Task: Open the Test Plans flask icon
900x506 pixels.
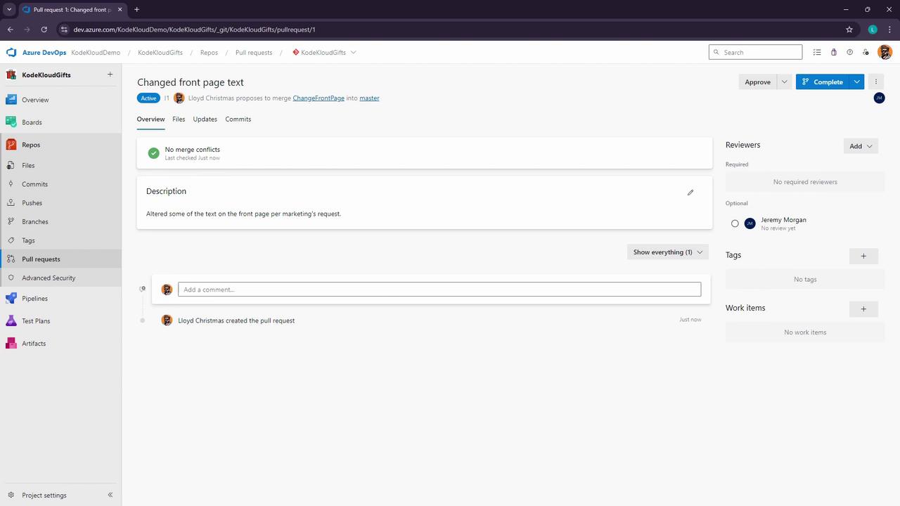Action: [11, 321]
